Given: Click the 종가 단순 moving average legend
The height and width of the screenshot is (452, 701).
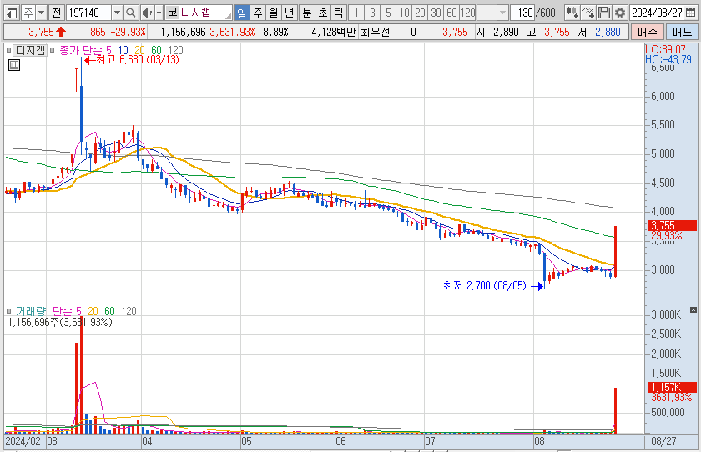Looking at the screenshot, I should (80, 50).
